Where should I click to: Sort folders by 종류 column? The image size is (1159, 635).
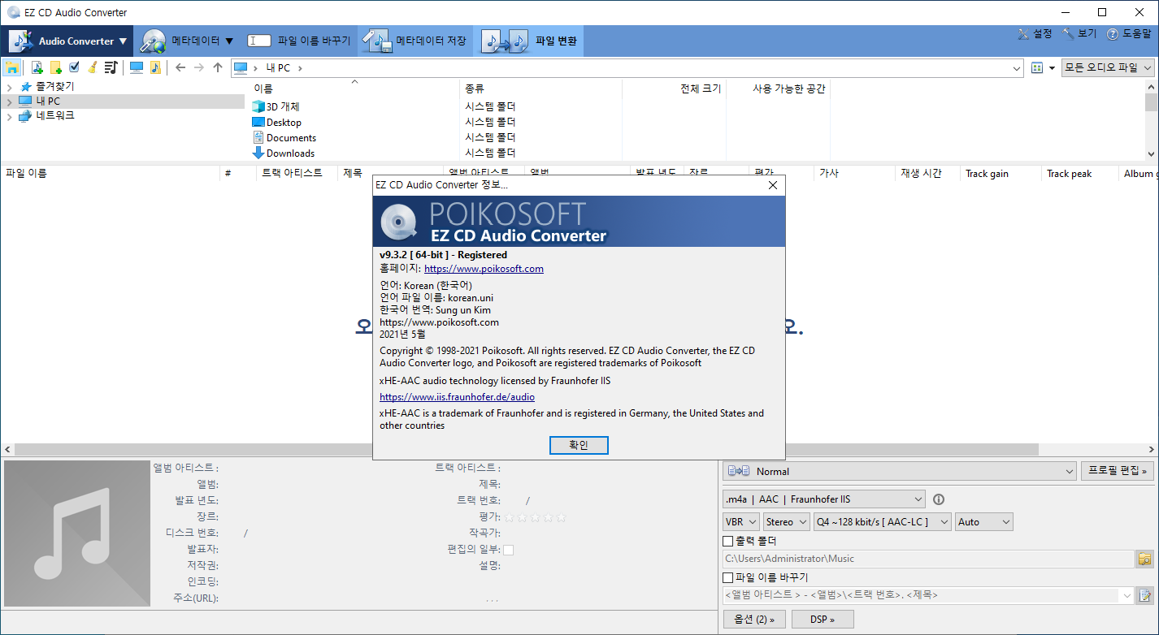[540, 89]
